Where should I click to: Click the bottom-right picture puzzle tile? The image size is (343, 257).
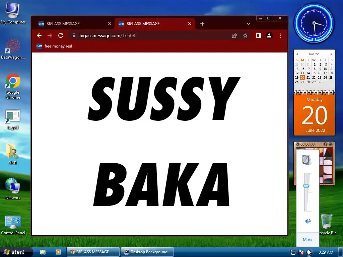coord(328,179)
